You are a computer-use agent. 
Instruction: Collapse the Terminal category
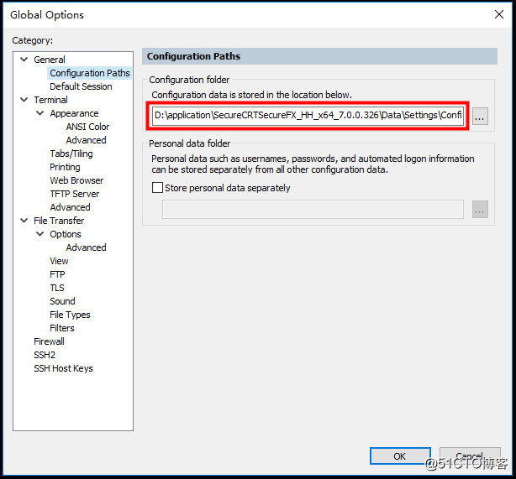pos(24,100)
